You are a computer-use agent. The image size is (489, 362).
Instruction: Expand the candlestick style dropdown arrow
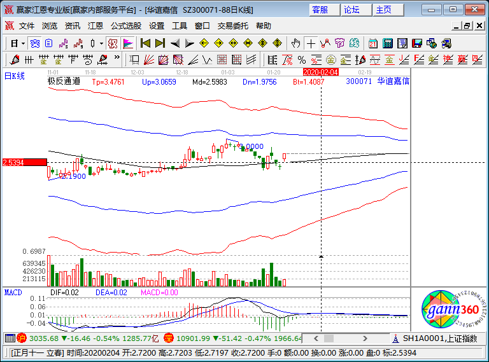tap(101, 43)
